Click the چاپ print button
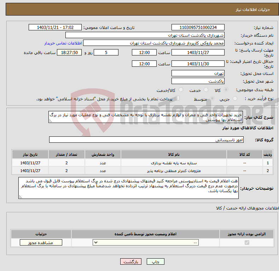Viewport: 279px width, 271px height. (156, 261)
